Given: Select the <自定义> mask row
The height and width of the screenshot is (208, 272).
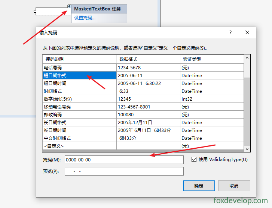Looking at the screenshot, I should coord(143,146).
